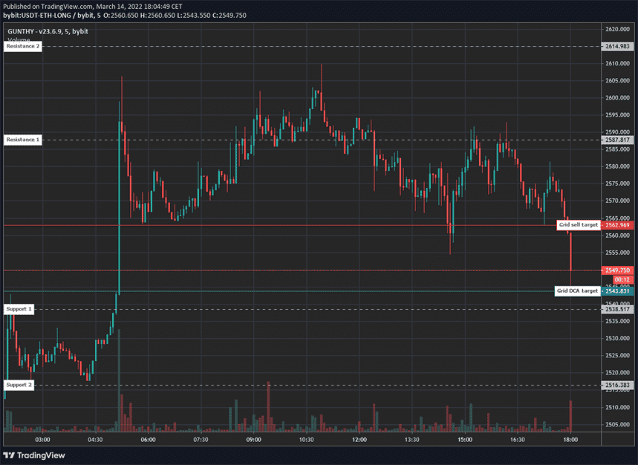Click the Support 1 level label
The height and width of the screenshot is (465, 638).
click(19, 308)
